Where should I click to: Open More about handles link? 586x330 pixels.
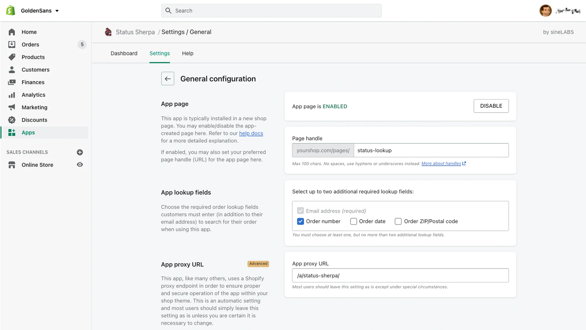tap(441, 164)
